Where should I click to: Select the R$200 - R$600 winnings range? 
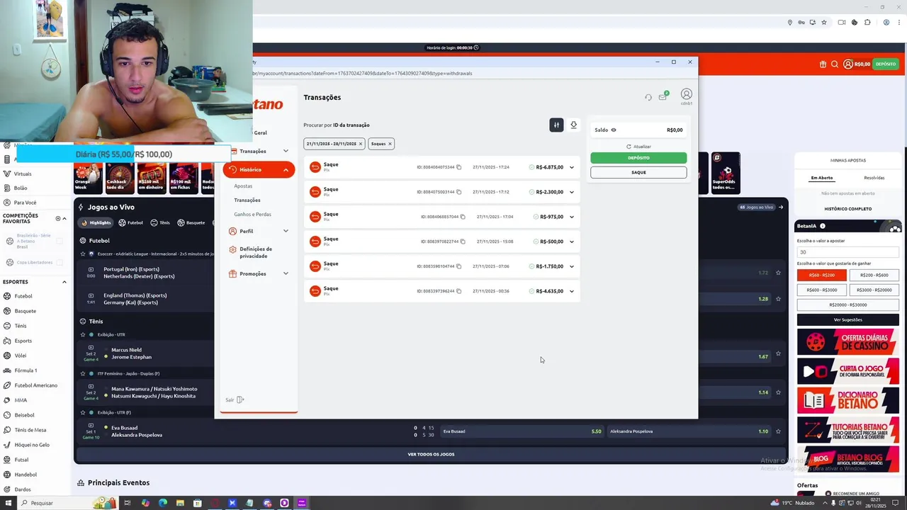(874, 275)
